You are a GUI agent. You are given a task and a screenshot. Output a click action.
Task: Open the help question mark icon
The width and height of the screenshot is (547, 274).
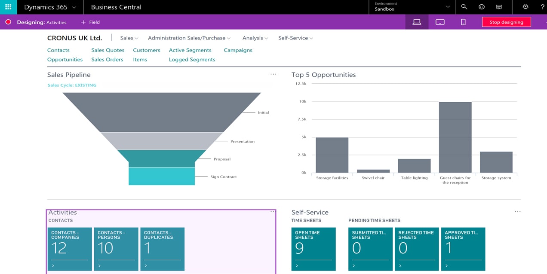point(543,7)
